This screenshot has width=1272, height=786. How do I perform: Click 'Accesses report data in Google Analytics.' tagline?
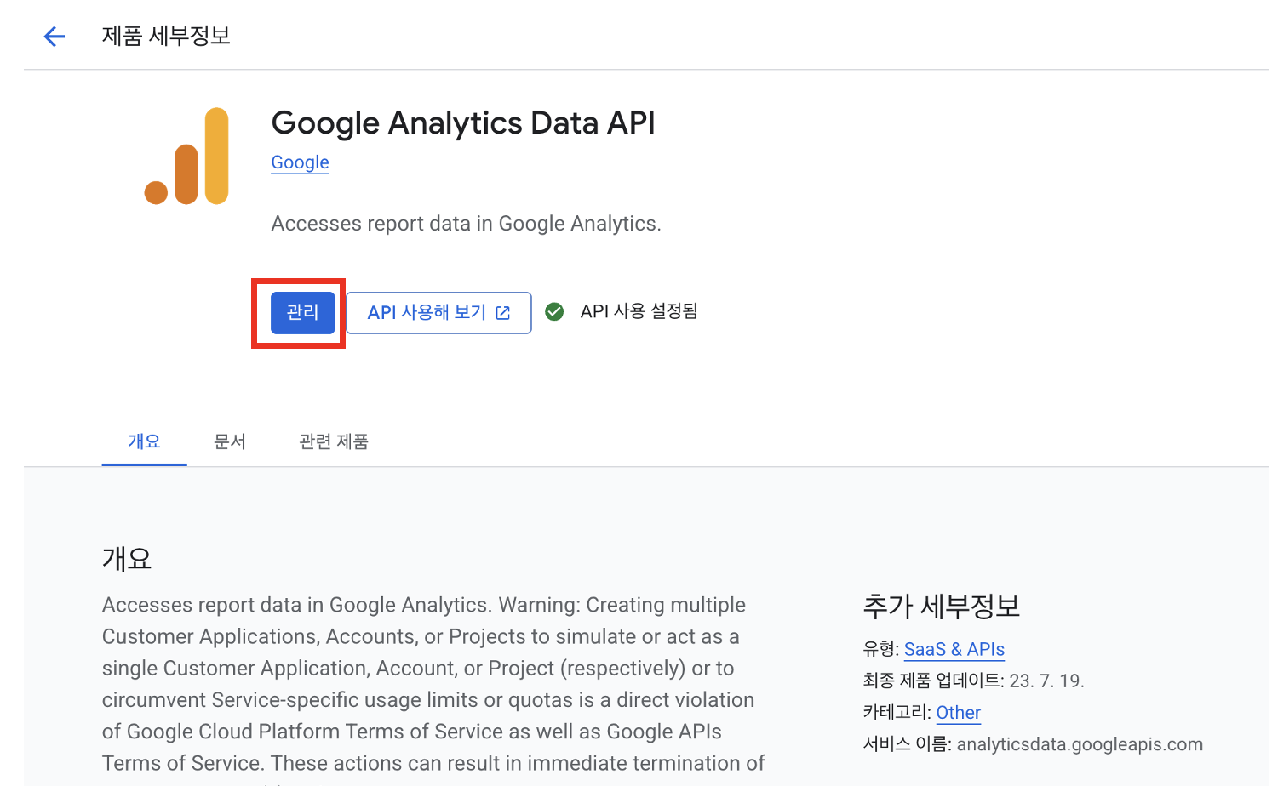click(466, 224)
